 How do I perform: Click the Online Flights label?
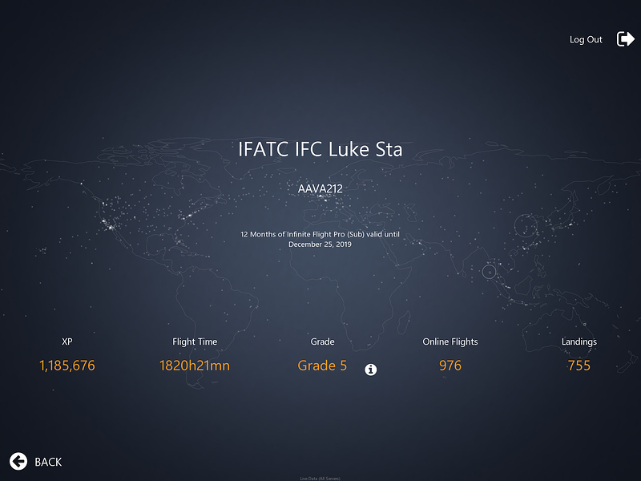450,342
